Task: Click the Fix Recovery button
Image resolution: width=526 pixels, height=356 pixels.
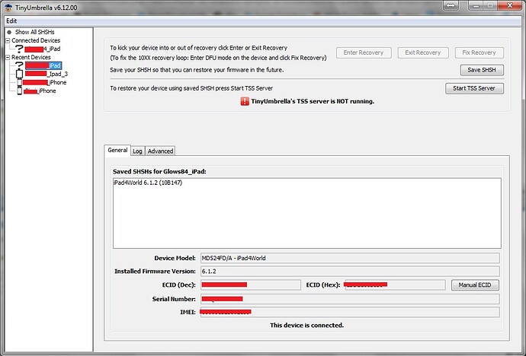Action: click(x=479, y=52)
